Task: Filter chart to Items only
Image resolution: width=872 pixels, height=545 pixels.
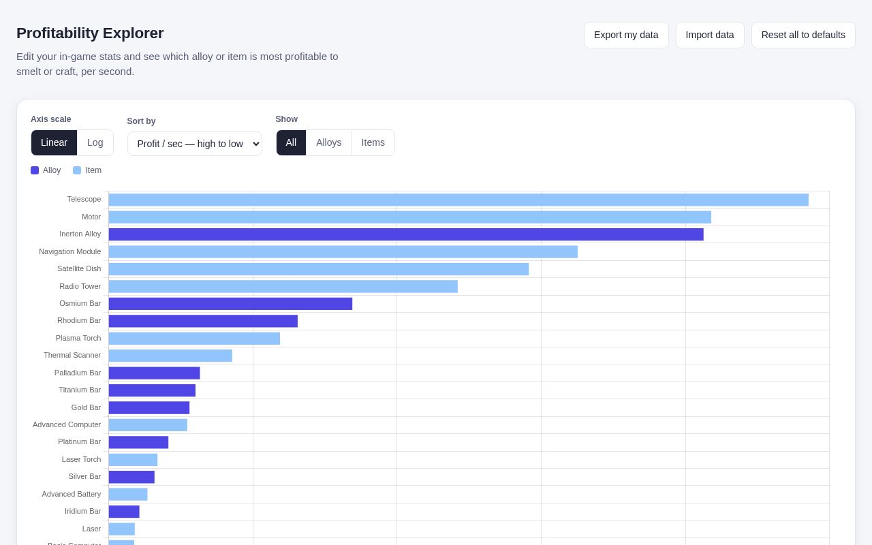Action: 373,142
